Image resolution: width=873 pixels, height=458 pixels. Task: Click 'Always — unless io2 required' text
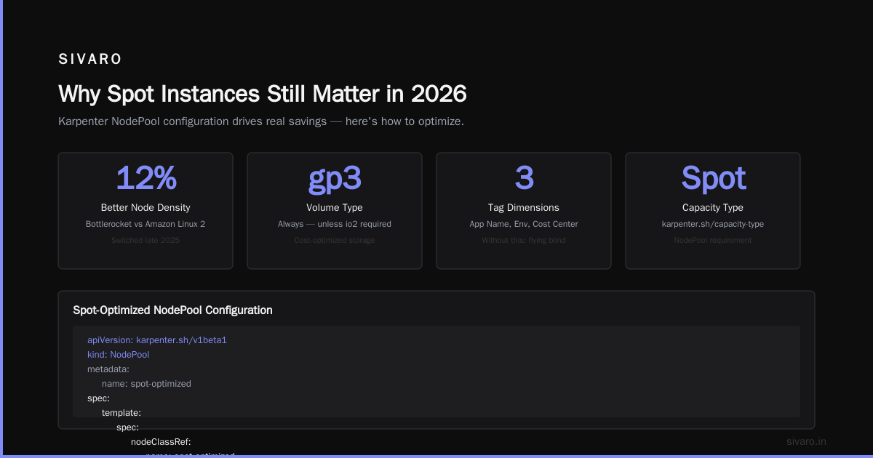tap(335, 224)
